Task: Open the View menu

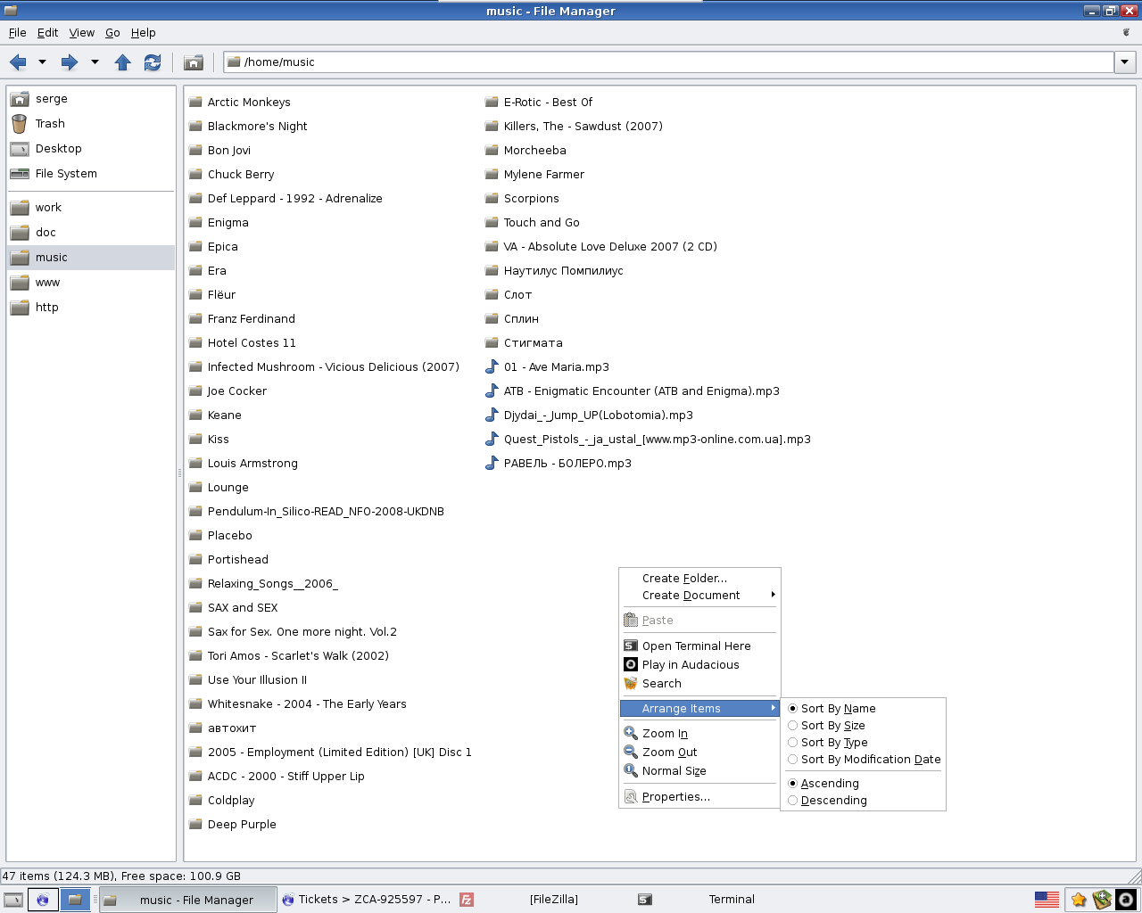Action: pos(81,33)
